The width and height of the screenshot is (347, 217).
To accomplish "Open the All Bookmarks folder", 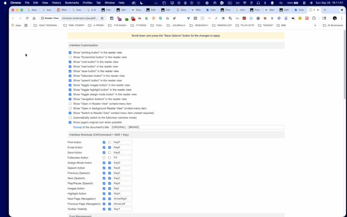I will [x=333, y=25].
